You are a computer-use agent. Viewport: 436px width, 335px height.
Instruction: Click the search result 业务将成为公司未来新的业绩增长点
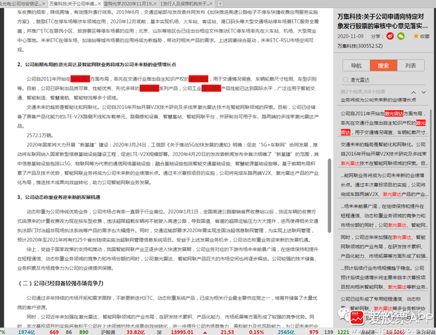378,100
